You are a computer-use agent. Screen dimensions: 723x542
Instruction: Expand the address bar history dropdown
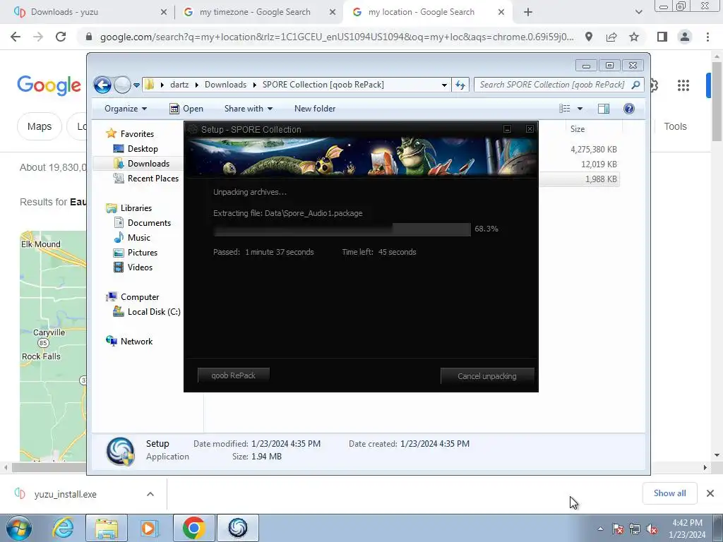point(444,85)
